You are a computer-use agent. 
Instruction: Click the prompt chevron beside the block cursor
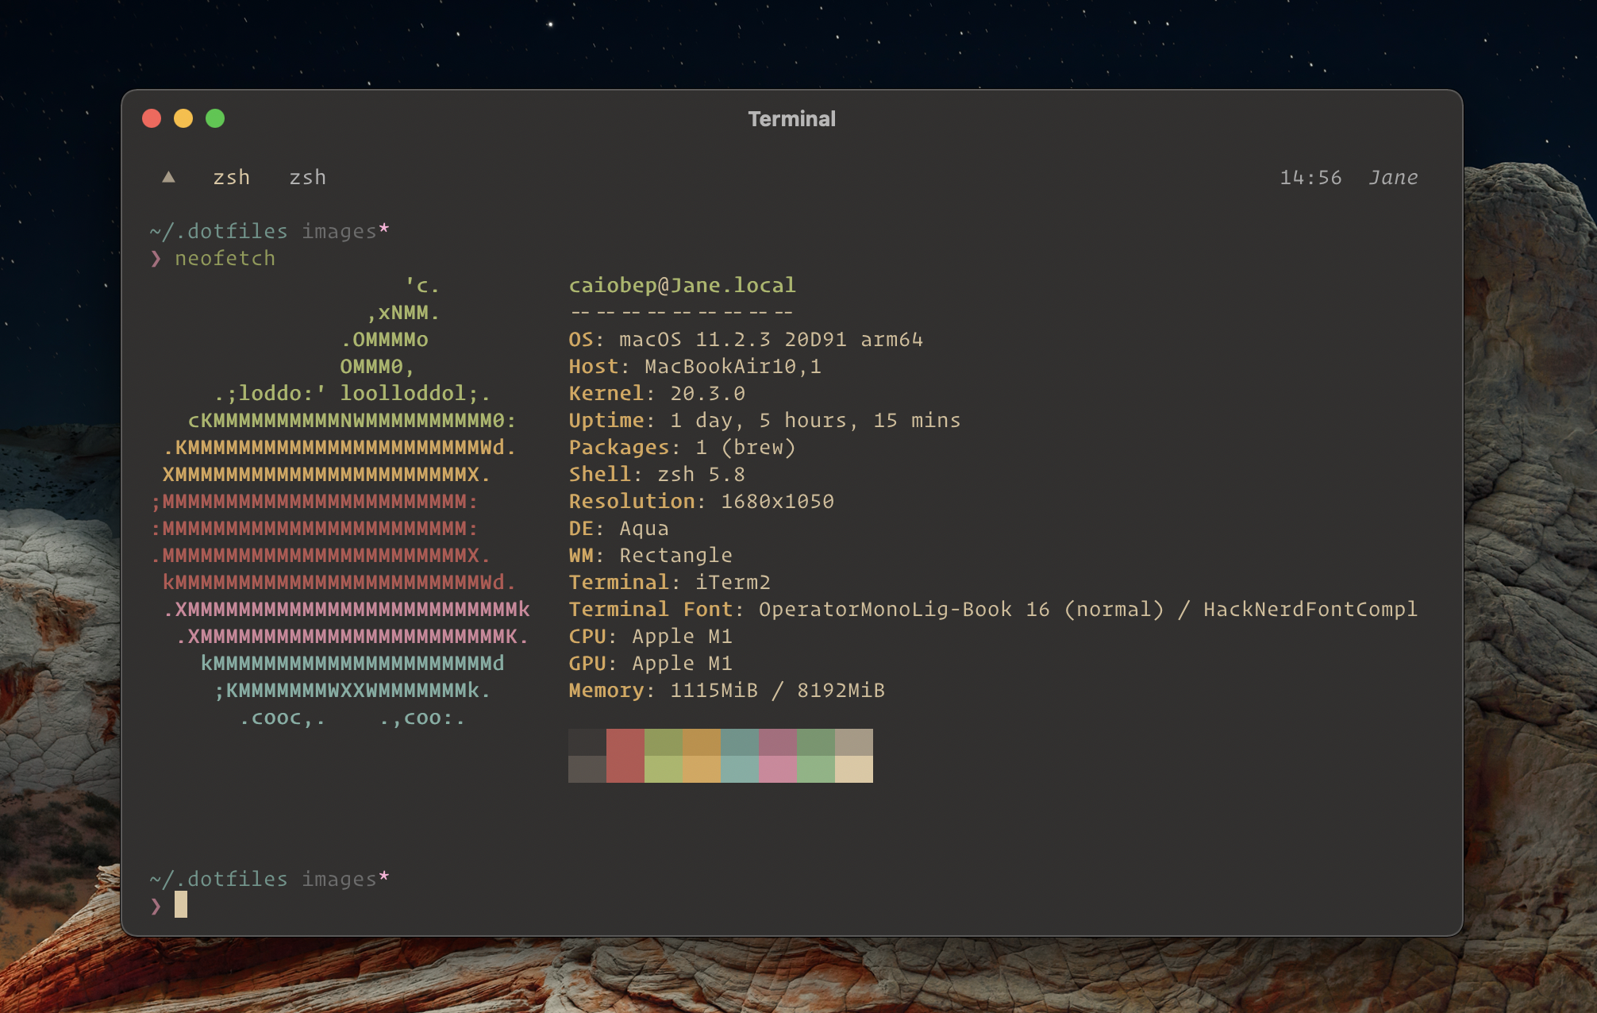pos(156,906)
